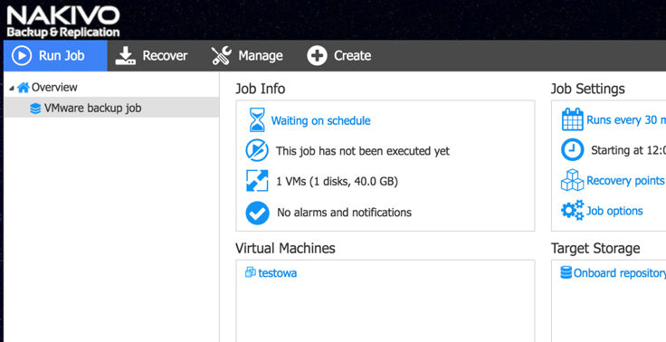Open the Runs every 30 schedule link
The image size is (666, 342).
pyautogui.click(x=626, y=120)
